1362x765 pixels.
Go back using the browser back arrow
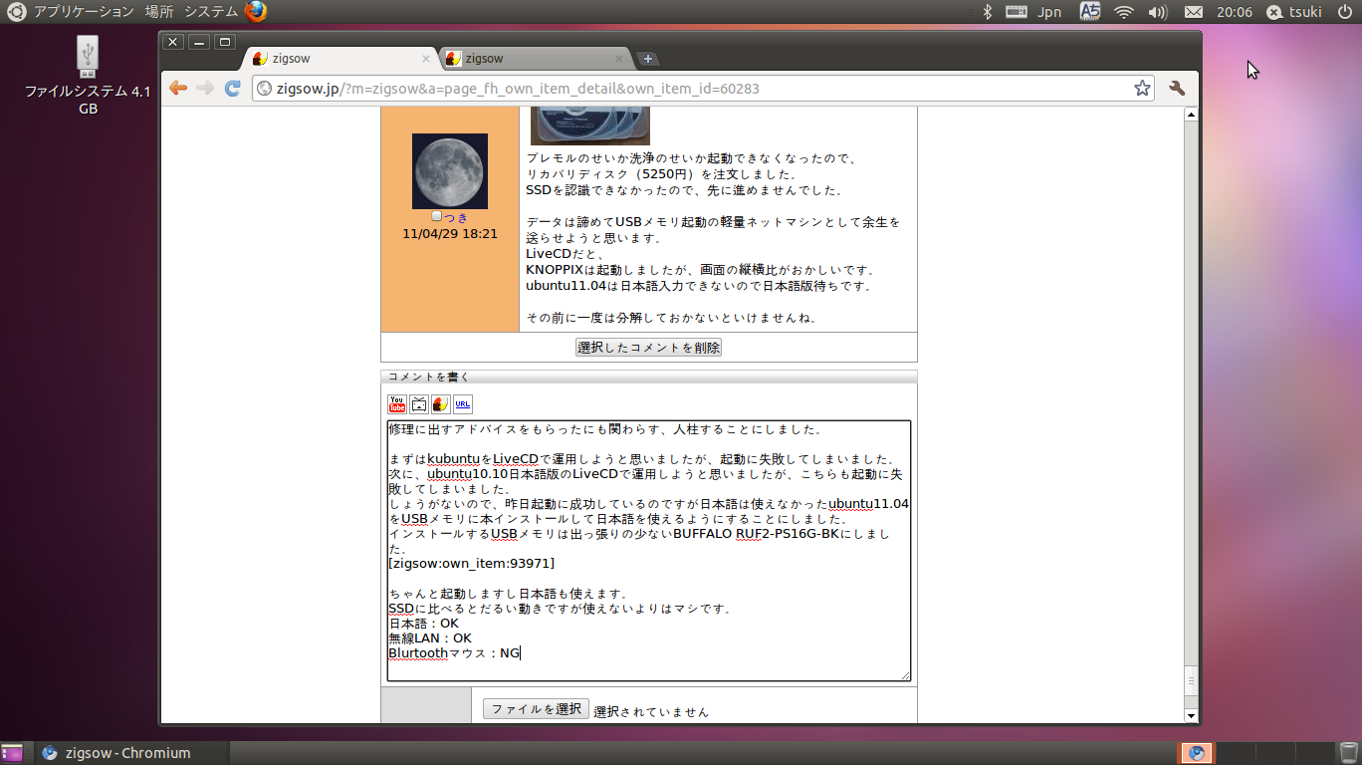178,89
